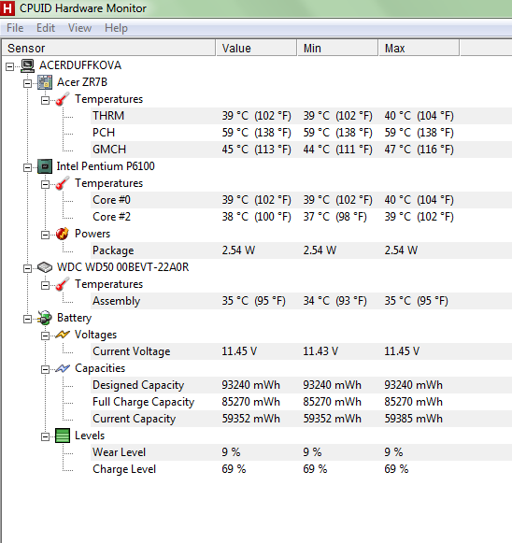Click the Sensor column header
This screenshot has width=512, height=543.
[x=108, y=48]
